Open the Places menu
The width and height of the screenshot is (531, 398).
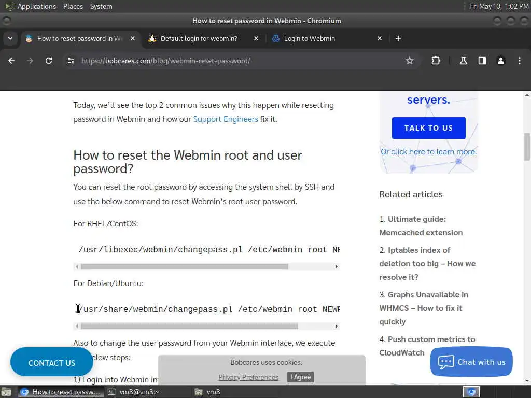pos(73,6)
